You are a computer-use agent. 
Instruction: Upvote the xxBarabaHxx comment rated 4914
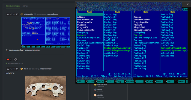click(8, 14)
